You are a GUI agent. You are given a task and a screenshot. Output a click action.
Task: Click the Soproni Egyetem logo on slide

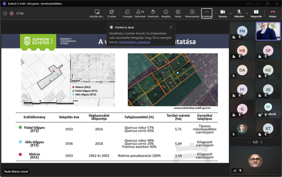point(38,42)
